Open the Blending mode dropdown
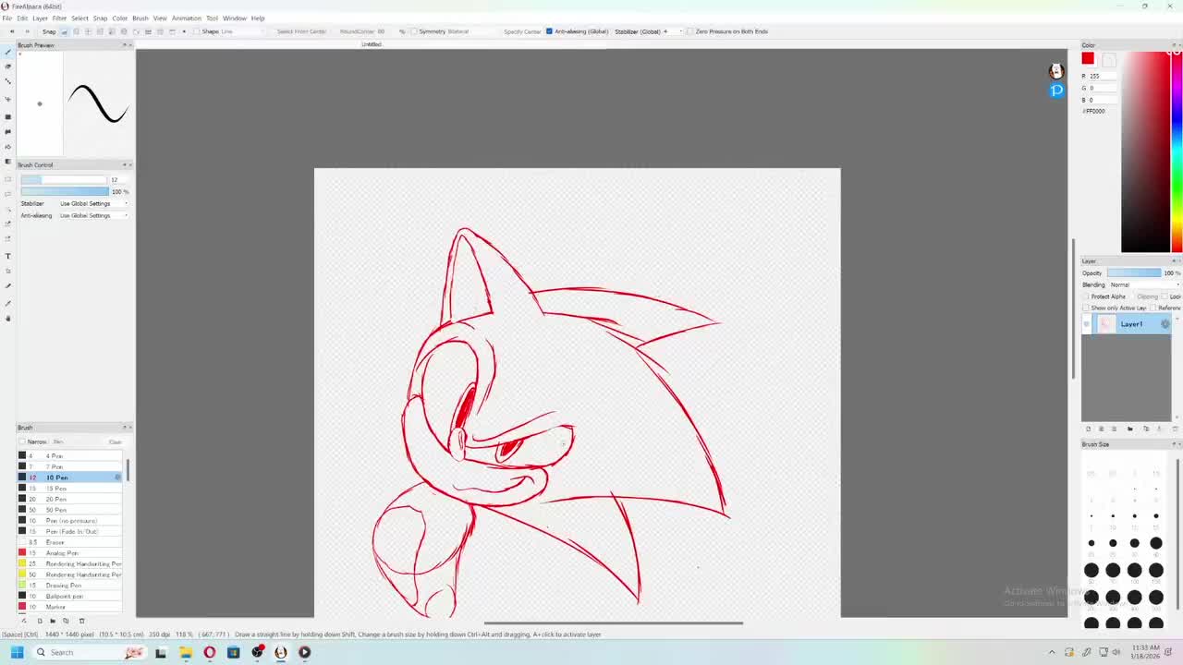This screenshot has width=1183, height=665. pyautogui.click(x=1141, y=284)
